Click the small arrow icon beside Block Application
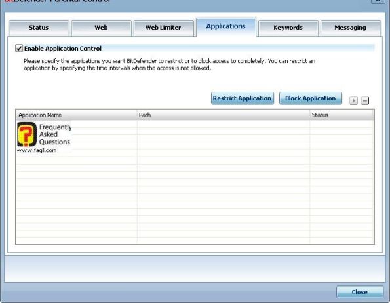Screen dimensions: 390x303 [x=353, y=100]
